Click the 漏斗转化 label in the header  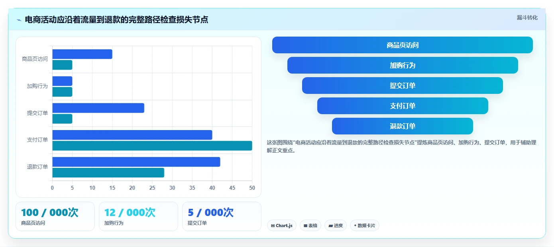[527, 18]
